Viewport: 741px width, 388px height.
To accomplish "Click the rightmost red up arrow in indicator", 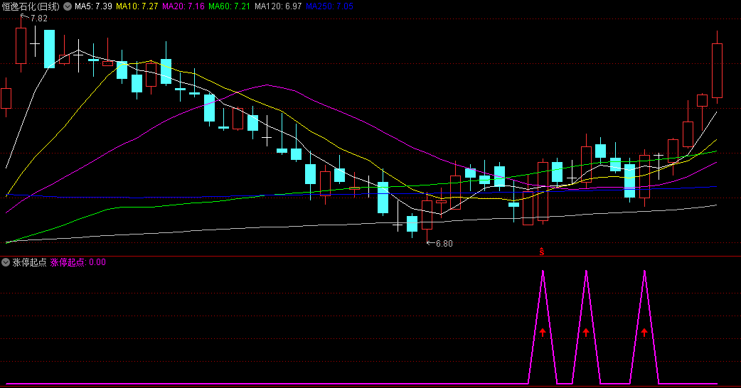I will point(644,333).
